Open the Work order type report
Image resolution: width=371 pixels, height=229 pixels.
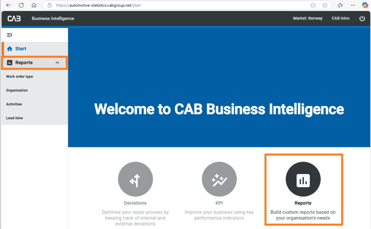(19, 77)
